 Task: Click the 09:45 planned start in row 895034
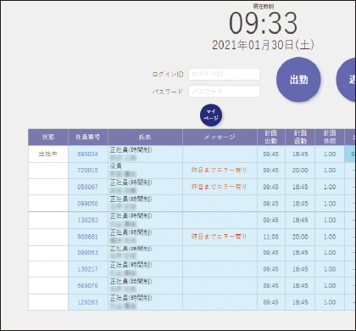coord(271,154)
